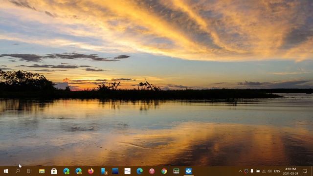Image resolution: width=313 pixels, height=176 pixels.
Task: Open blue app icon with 3 badge
Action: click(x=104, y=171)
